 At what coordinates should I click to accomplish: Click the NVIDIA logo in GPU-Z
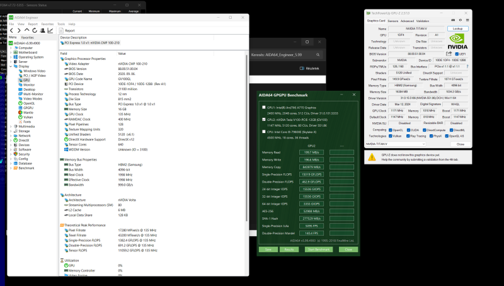point(458,42)
